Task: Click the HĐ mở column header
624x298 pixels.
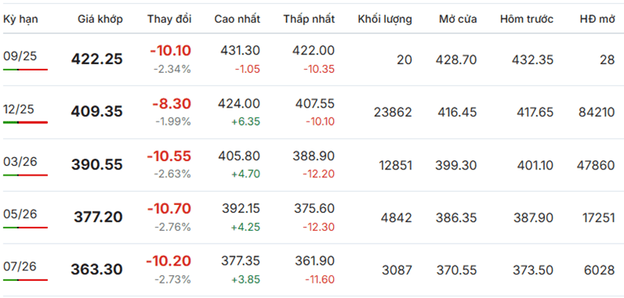Action: coord(597,19)
